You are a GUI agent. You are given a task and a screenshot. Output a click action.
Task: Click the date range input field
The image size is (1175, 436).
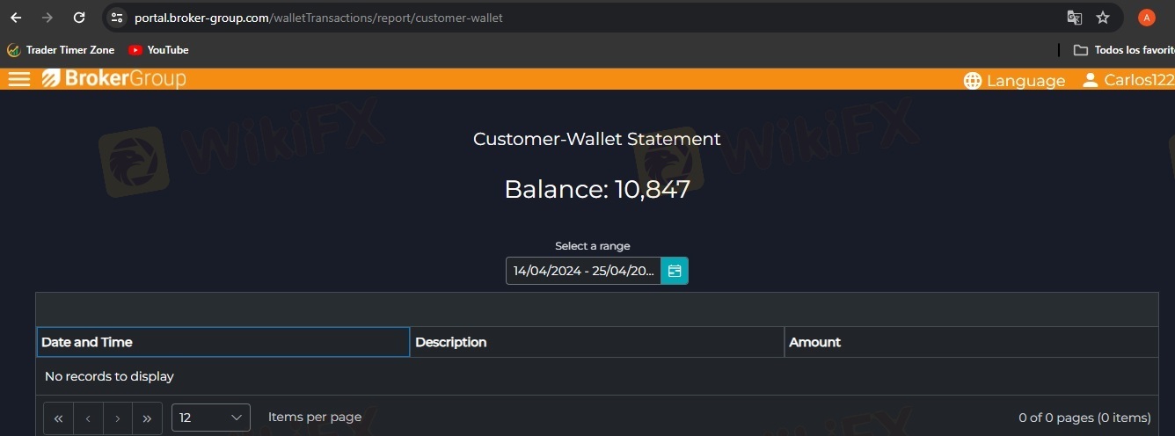coord(583,271)
